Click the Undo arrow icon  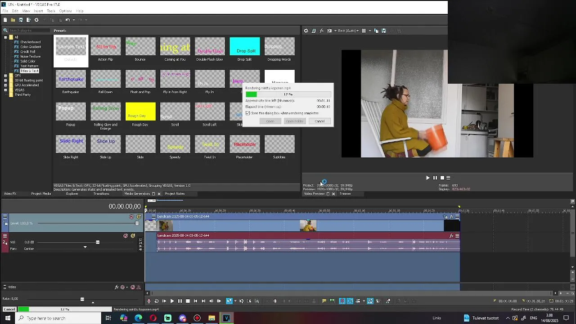tap(67, 20)
